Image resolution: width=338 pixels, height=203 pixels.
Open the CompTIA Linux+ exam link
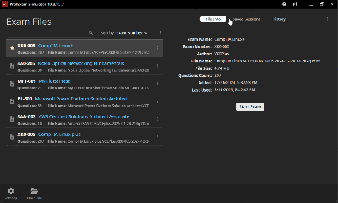point(56,46)
